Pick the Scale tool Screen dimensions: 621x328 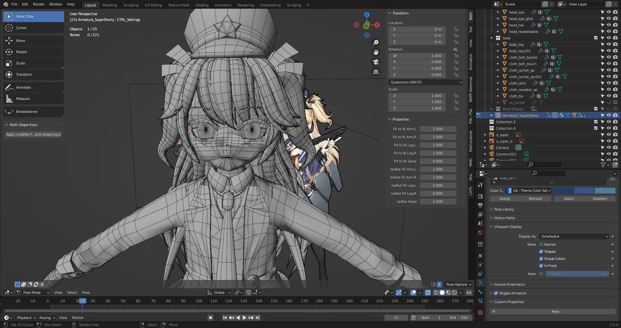[x=33, y=63]
